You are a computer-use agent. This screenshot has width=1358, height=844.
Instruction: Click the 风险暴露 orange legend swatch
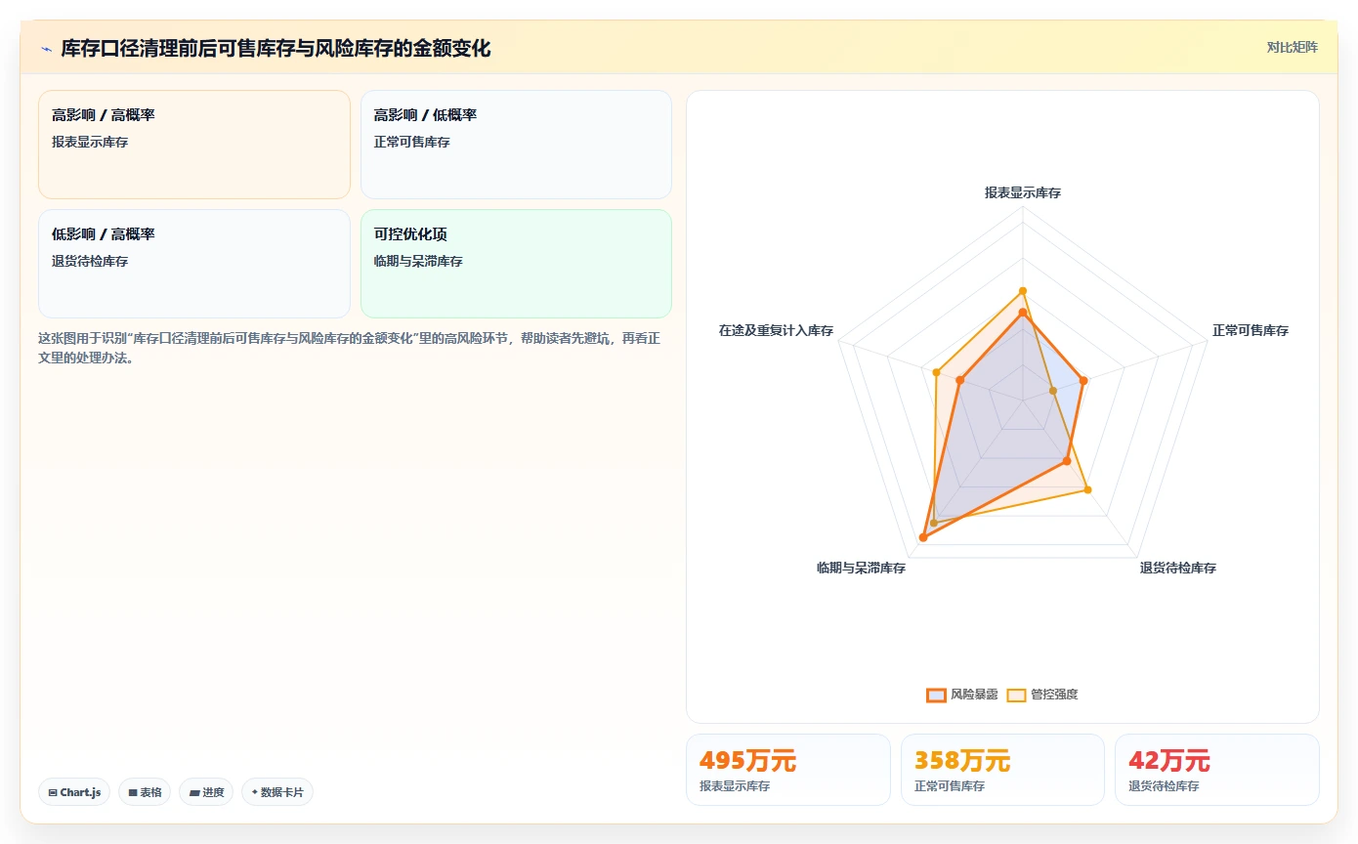point(936,695)
